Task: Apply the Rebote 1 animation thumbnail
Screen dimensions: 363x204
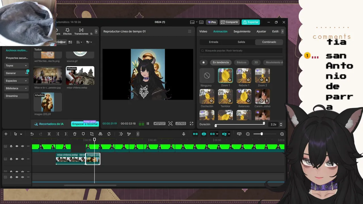Action: coord(244,76)
